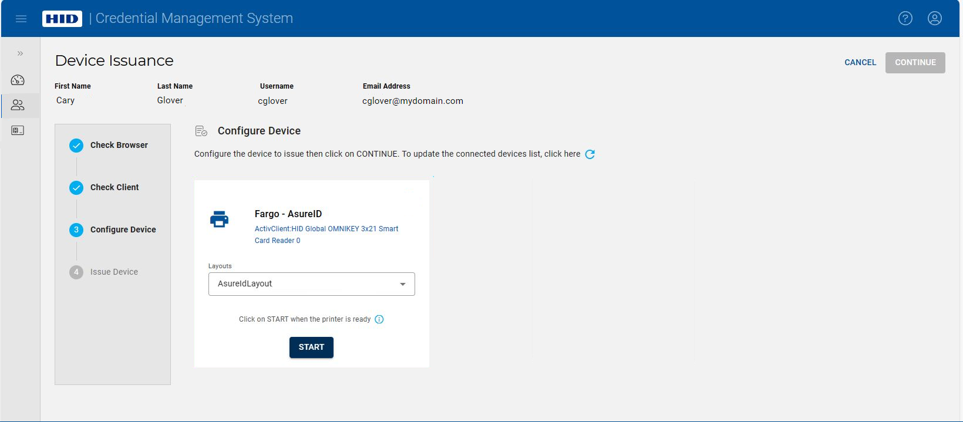Open the help question mark icon
This screenshot has width=963, height=422.
click(905, 18)
